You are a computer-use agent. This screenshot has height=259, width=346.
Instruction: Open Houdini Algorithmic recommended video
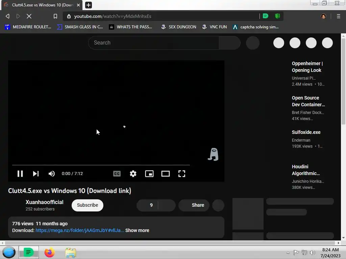click(305, 170)
